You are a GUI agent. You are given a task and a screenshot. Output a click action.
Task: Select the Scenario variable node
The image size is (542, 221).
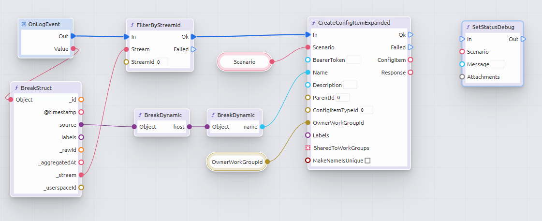tap(244, 62)
